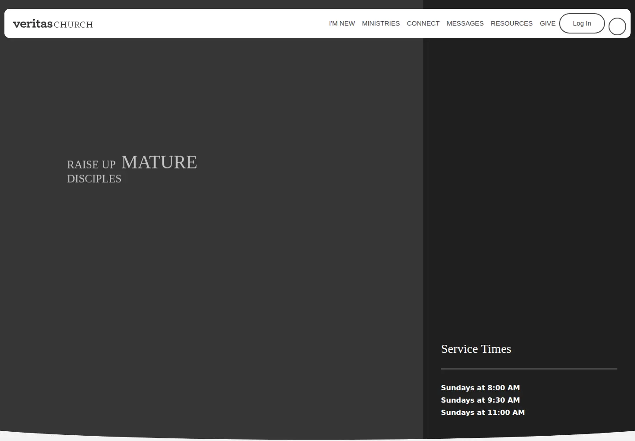Go to MESSAGES page
The width and height of the screenshot is (635, 441).
click(x=465, y=23)
